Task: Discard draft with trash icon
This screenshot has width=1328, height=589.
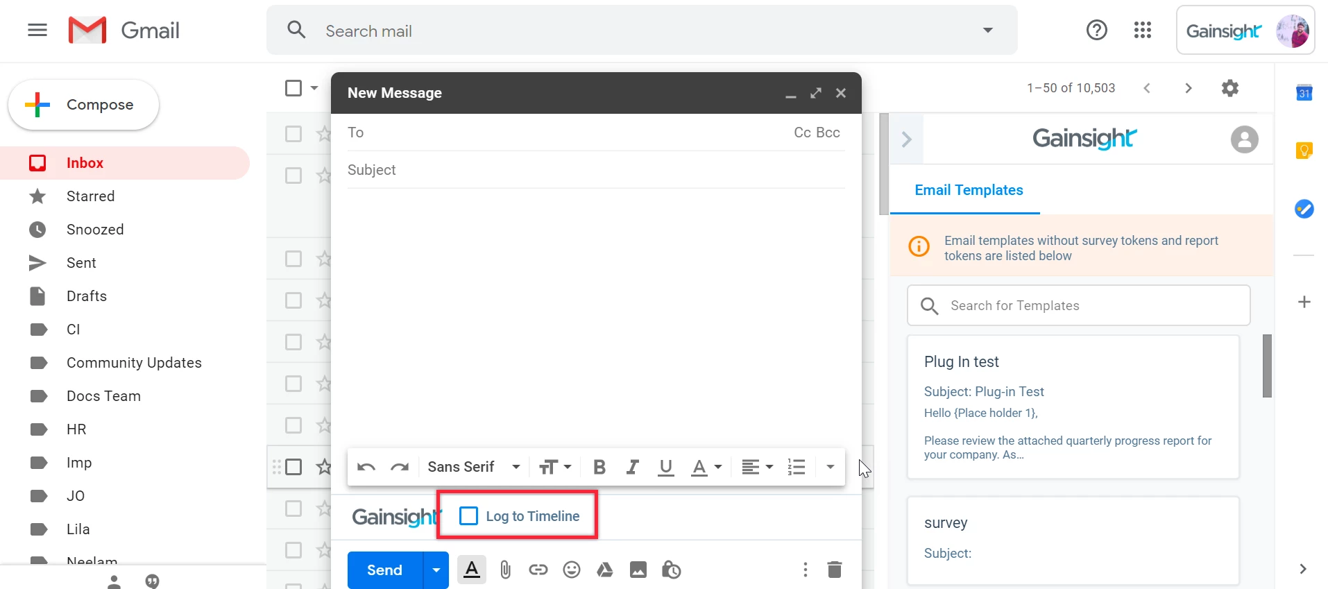Action: point(835,570)
